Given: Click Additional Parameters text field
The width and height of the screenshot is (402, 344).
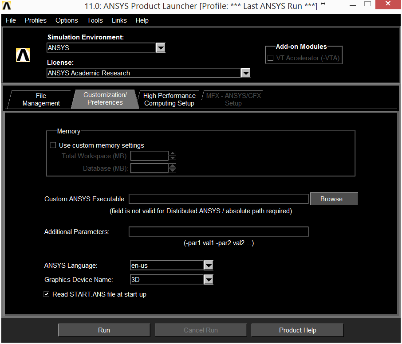Looking at the screenshot, I should 218,231.
